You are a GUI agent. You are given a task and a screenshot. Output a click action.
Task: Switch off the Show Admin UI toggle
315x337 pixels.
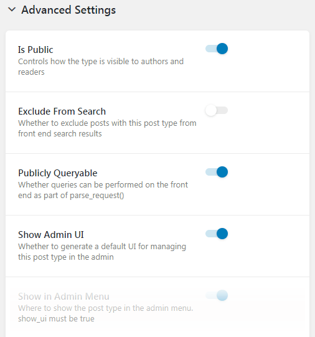(x=217, y=234)
